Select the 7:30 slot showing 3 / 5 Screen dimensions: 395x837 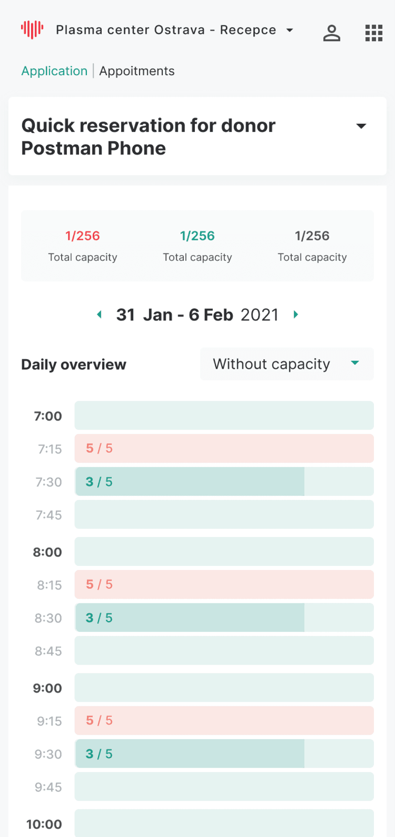coord(224,481)
